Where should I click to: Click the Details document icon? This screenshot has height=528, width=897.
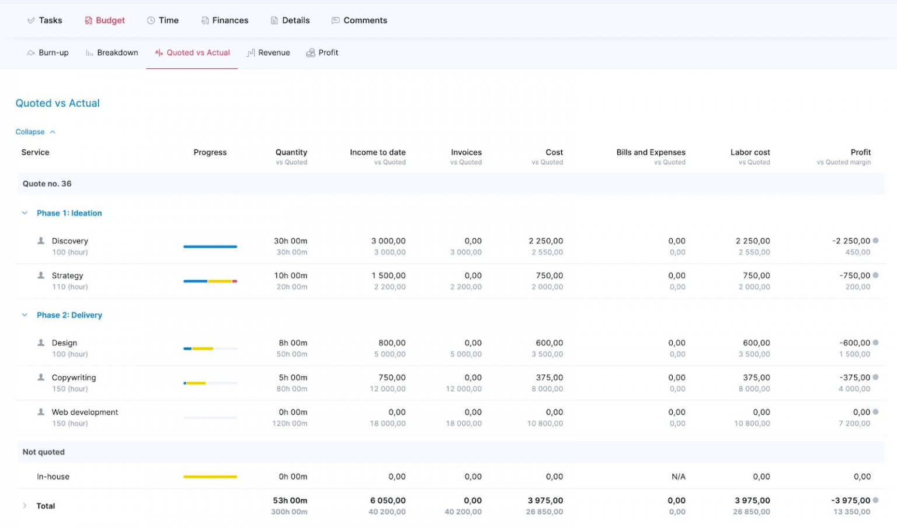[274, 20]
